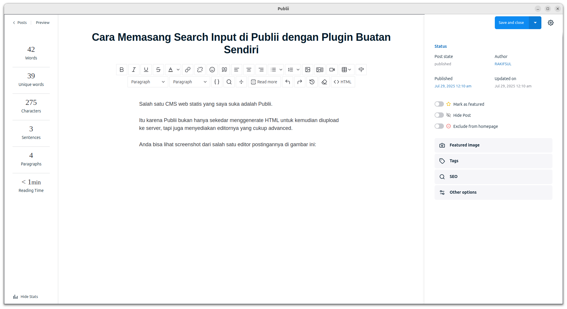Toggle italic formatting
Image resolution: width=567 pixels, height=309 pixels.
(x=134, y=70)
